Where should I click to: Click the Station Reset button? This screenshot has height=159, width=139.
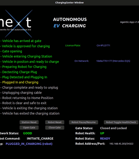(29, 122)
